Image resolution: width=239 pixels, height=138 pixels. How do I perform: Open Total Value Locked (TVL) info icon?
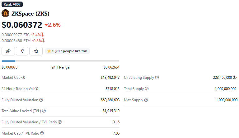44,111
